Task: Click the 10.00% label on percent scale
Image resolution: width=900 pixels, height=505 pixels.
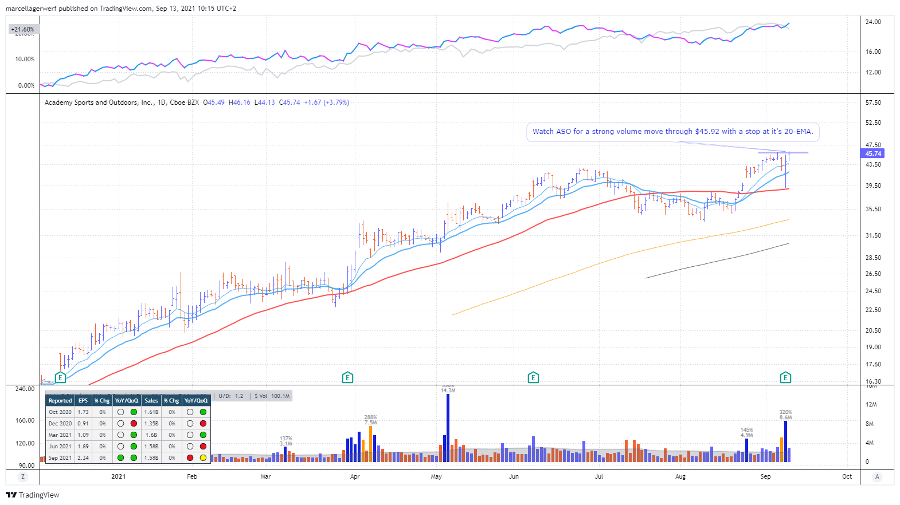Action: tap(25, 59)
